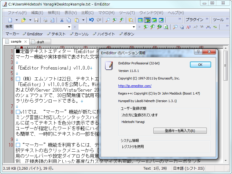Screen dimensions: 232x174
Task: Switch to the draft tab
Action: coord(41,41)
